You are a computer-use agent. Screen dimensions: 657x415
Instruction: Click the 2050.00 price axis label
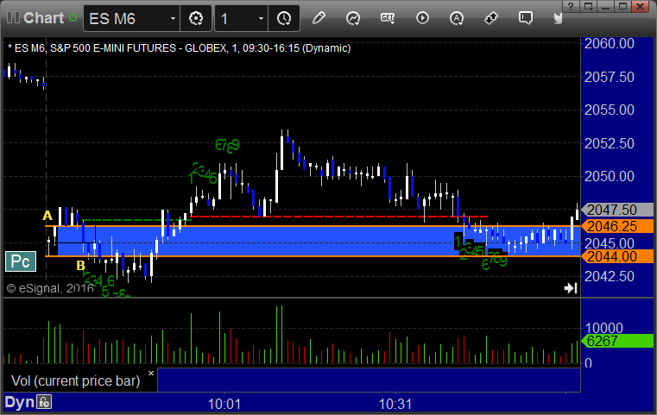tap(610, 176)
